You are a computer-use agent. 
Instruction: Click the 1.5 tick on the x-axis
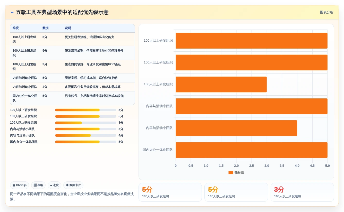[221, 166]
